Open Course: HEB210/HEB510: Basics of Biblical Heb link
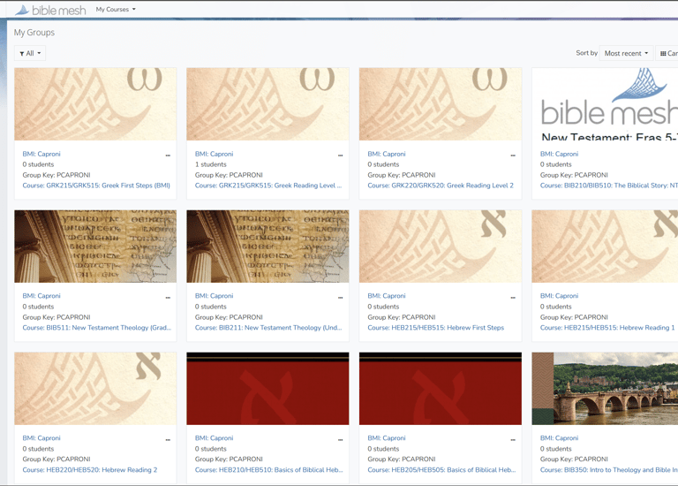 [x=268, y=469]
